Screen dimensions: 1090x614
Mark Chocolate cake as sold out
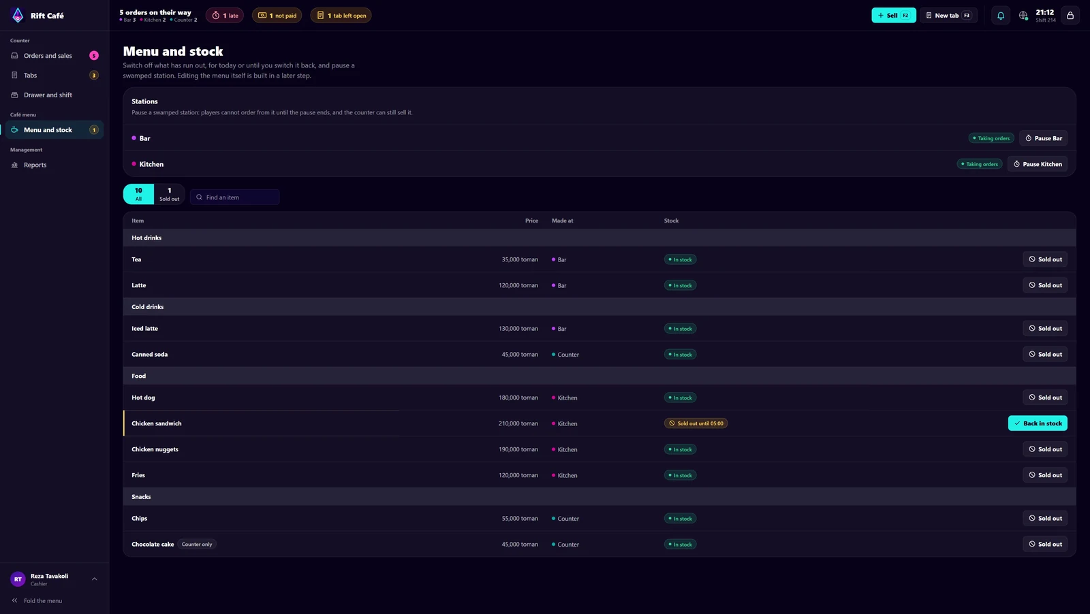click(1045, 544)
